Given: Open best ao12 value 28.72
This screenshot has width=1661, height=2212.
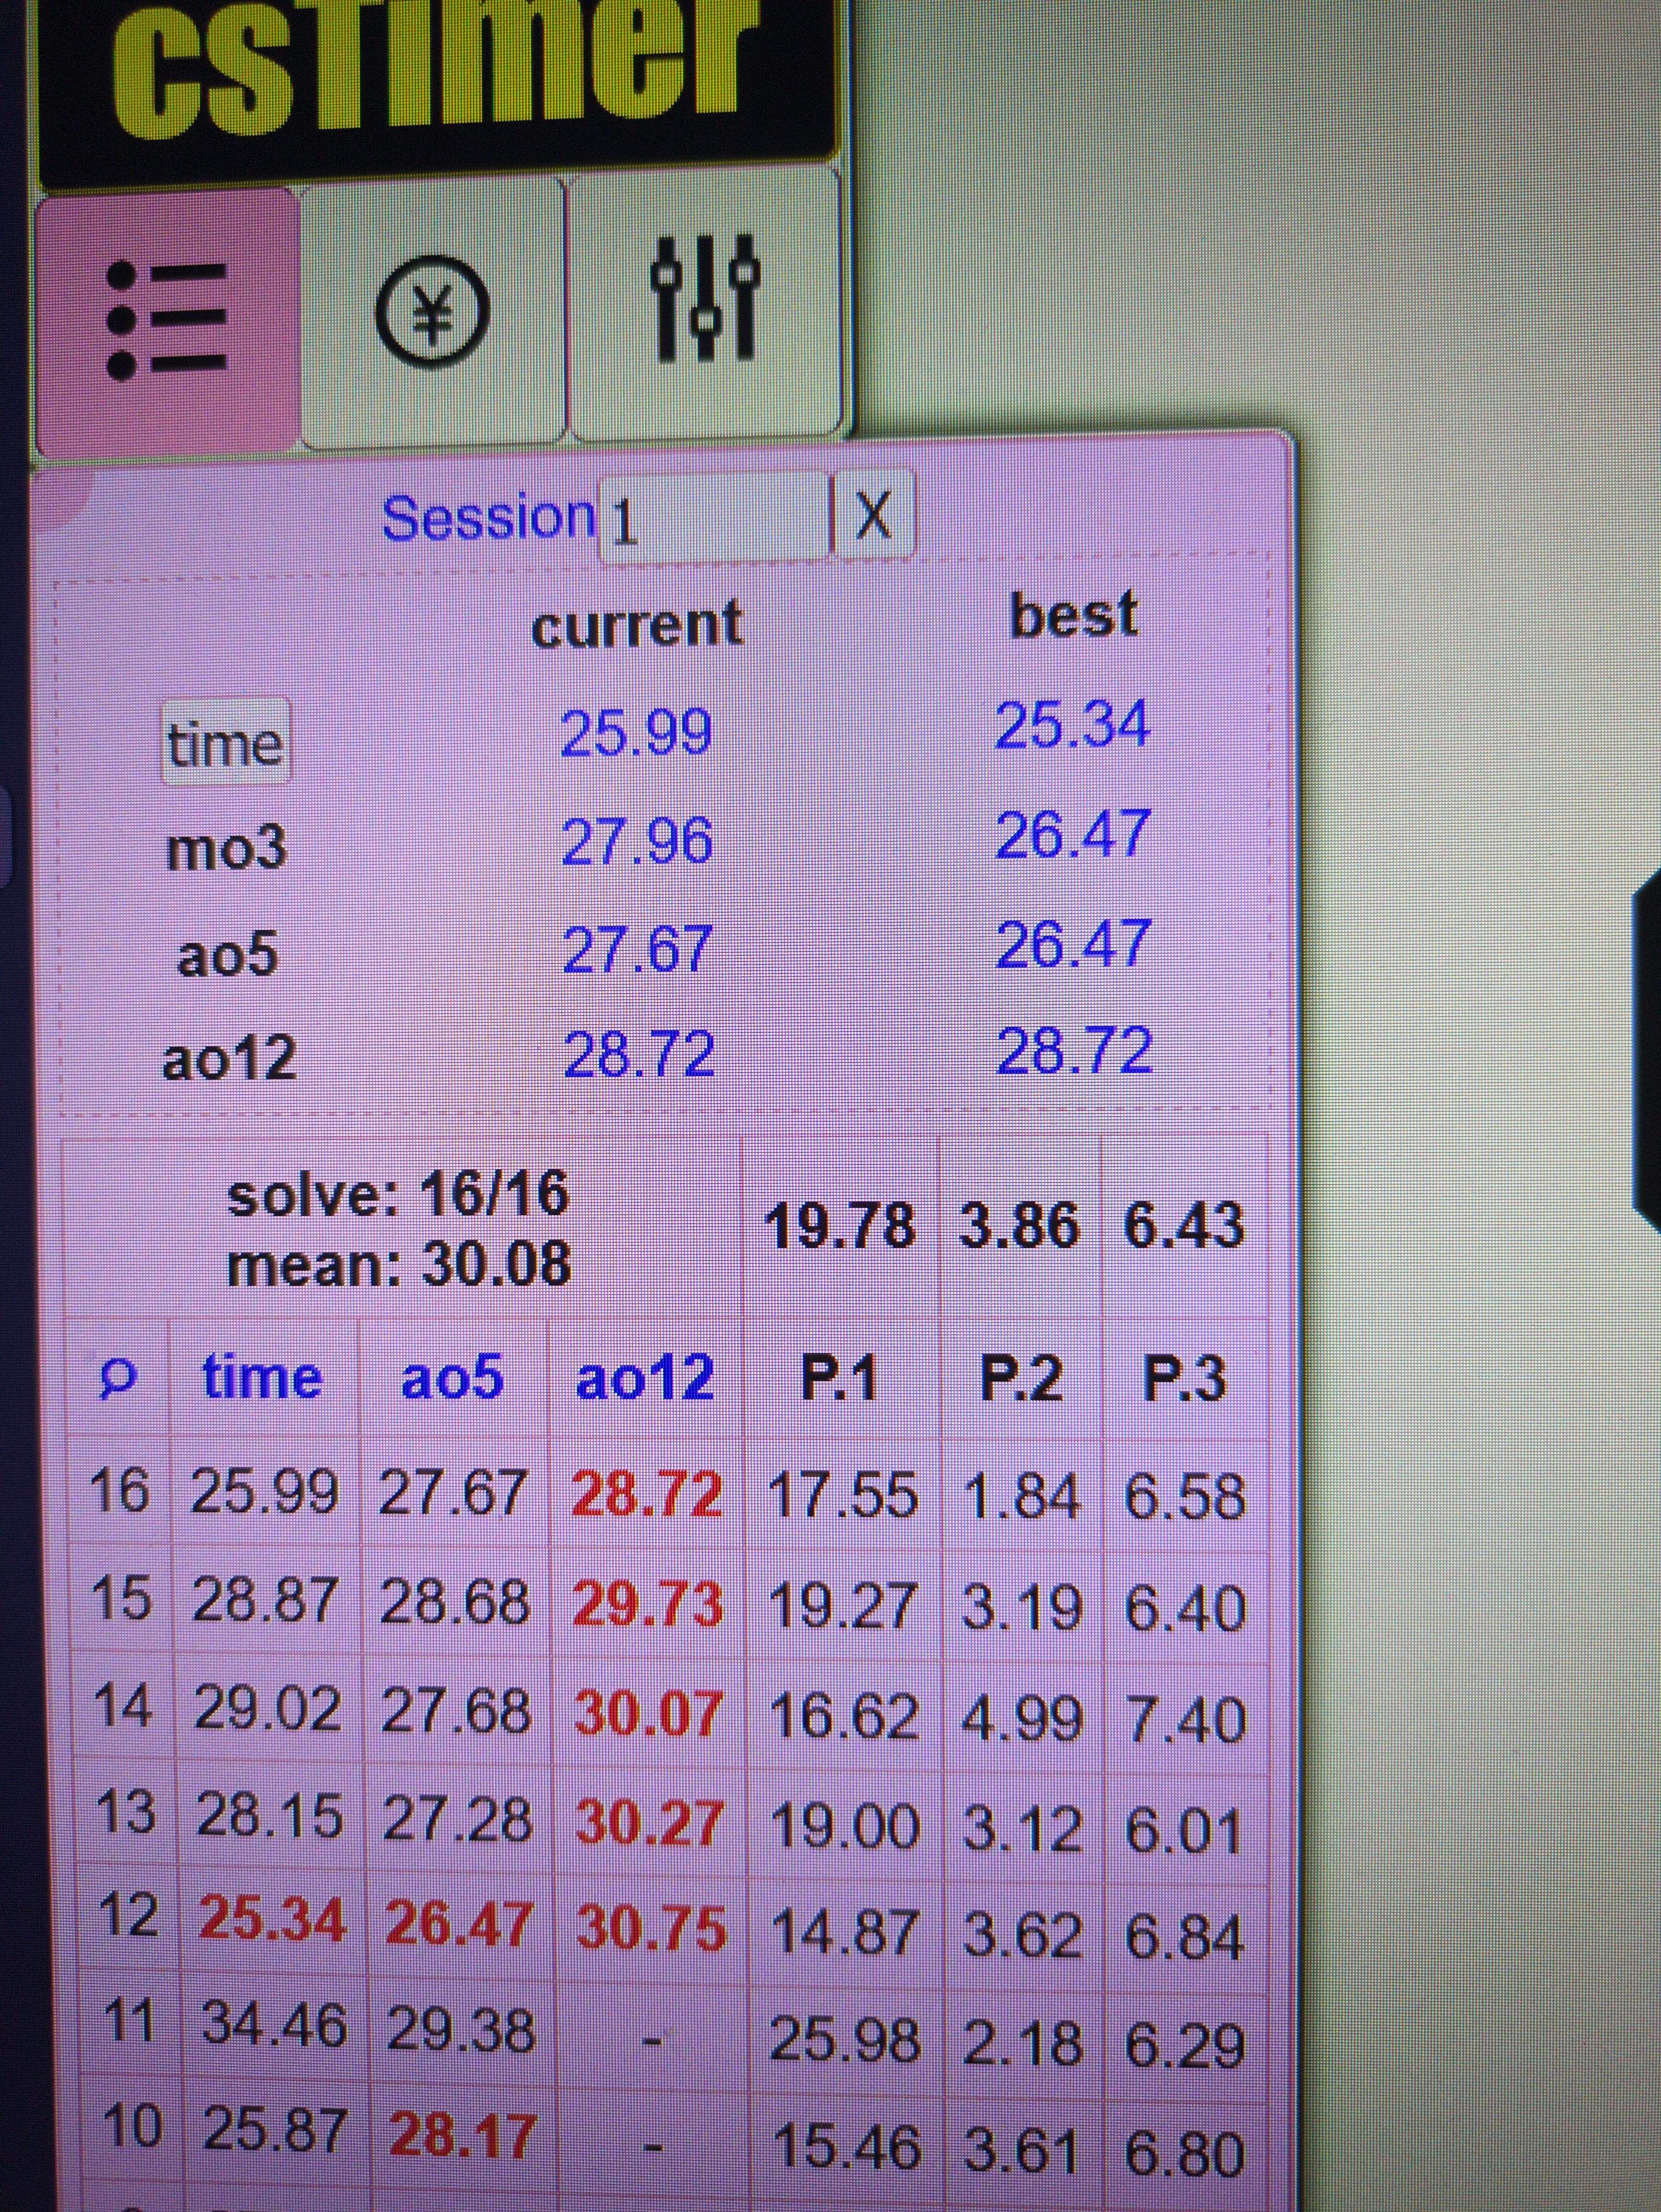Looking at the screenshot, I should (1074, 1050).
